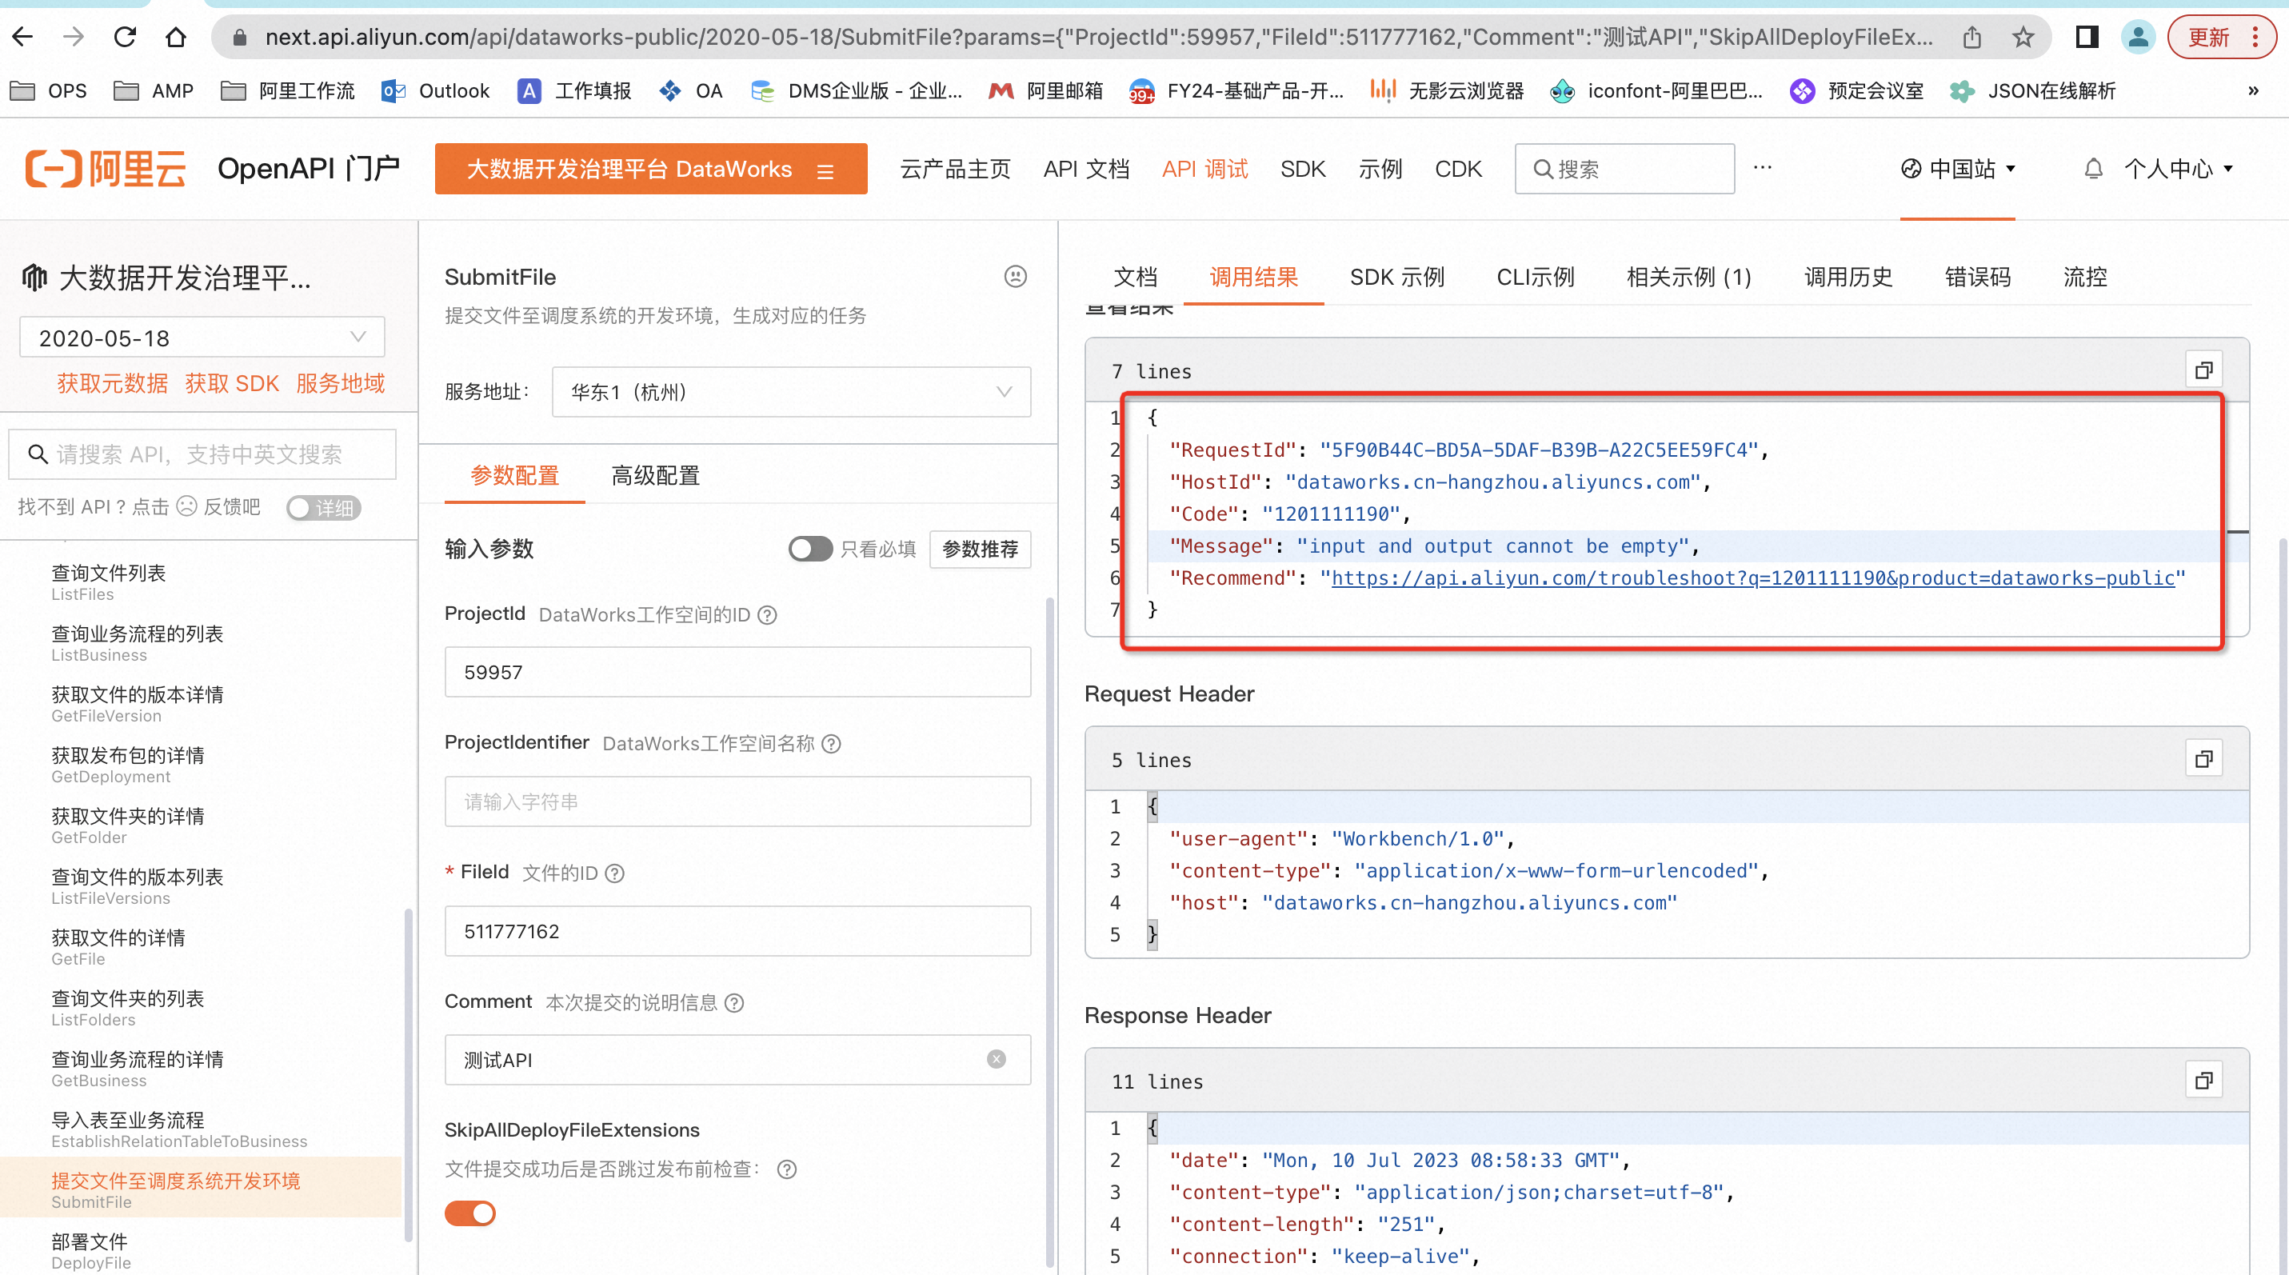Click the feedback face icon beside SubmitFile

click(x=1015, y=276)
